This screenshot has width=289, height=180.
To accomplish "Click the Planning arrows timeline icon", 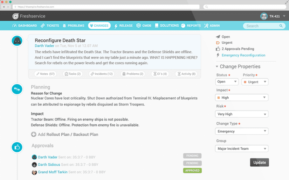I will click(17, 89).
